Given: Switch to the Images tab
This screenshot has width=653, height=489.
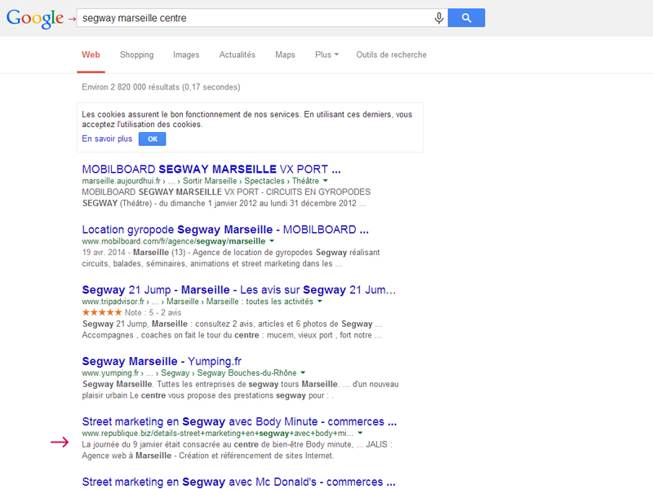Looking at the screenshot, I should 186,55.
